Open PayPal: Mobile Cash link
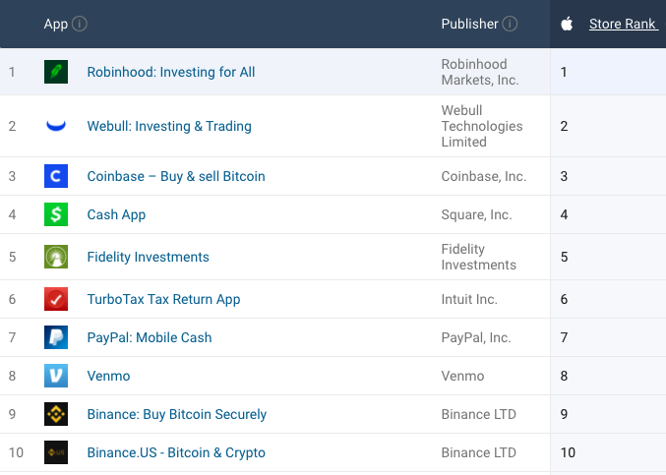The width and height of the screenshot is (666, 475). pos(150,337)
